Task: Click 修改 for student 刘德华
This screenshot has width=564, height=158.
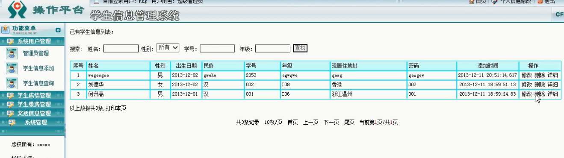Action: pyautogui.click(x=527, y=85)
